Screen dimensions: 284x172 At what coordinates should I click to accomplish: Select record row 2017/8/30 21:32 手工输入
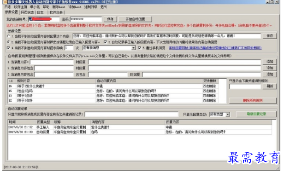click(140, 127)
